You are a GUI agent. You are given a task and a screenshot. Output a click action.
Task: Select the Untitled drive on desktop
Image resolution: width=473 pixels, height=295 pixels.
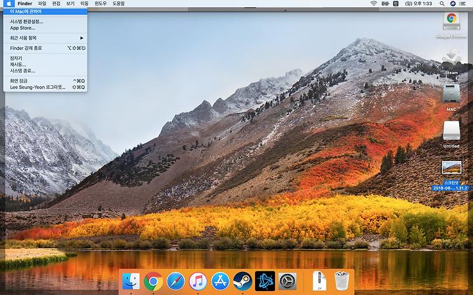[x=451, y=130]
